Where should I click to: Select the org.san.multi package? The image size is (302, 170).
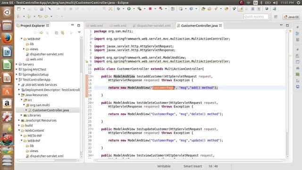pyautogui.click(x=40, y=105)
